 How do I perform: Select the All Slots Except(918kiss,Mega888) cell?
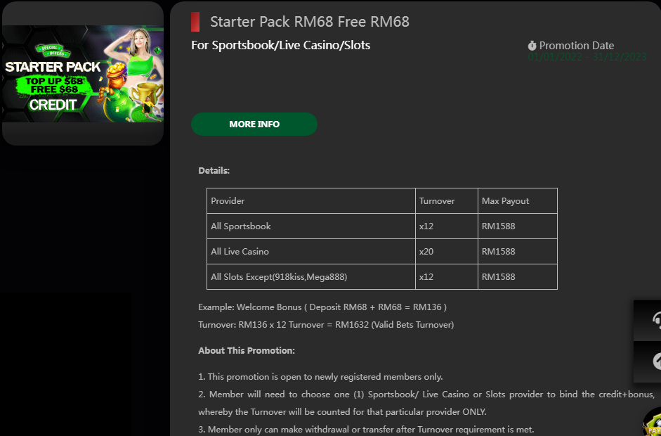pyautogui.click(x=279, y=277)
